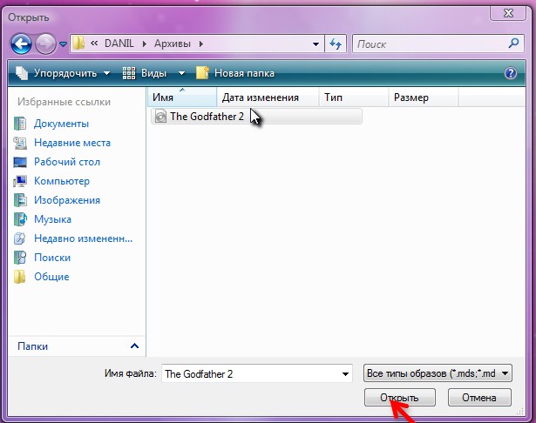
Task: Sort by the Тип column header
Action: point(354,97)
